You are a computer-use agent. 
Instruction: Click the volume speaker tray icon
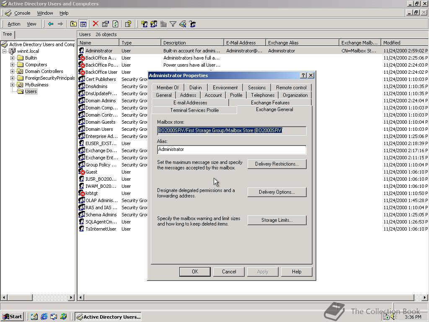[393, 317]
